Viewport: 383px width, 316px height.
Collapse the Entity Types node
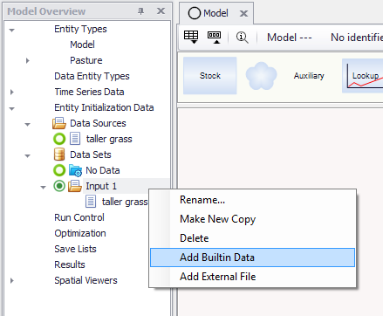(12, 30)
